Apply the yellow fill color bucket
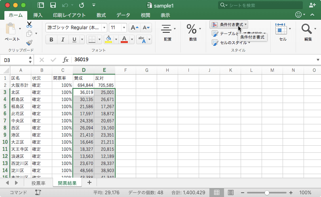The width and height of the screenshot is (321, 197). (108, 39)
